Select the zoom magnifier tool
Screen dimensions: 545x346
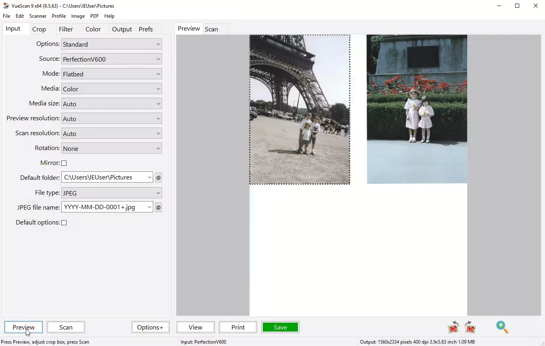[x=501, y=327]
